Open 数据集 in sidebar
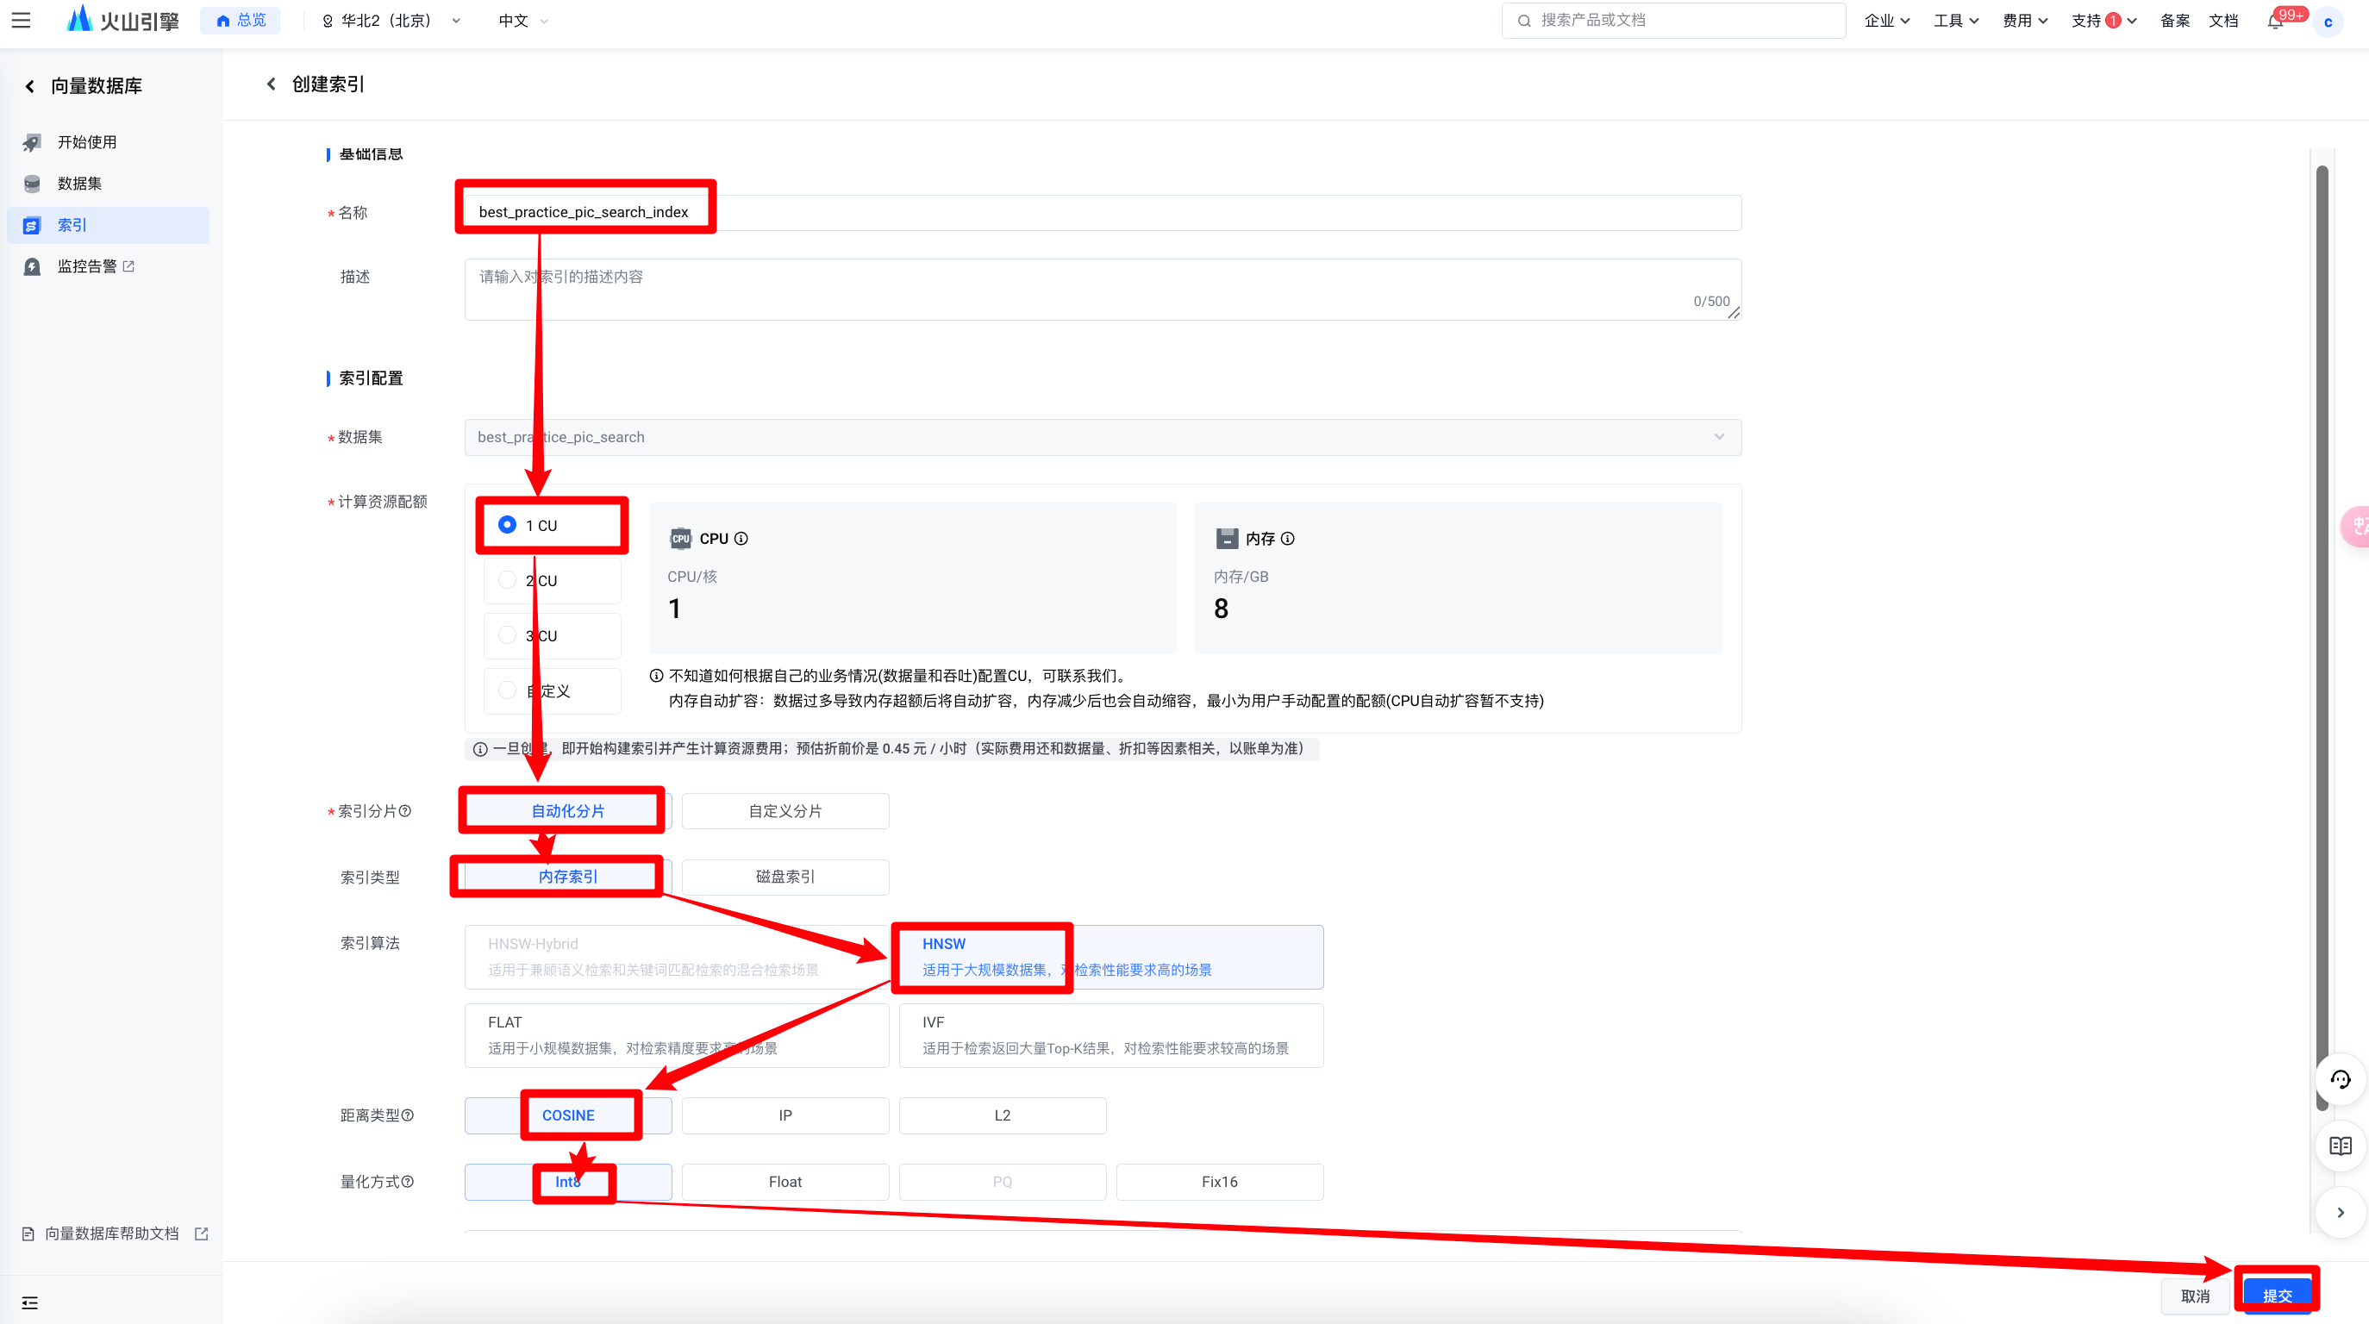The width and height of the screenshot is (2369, 1324). pyautogui.click(x=109, y=183)
